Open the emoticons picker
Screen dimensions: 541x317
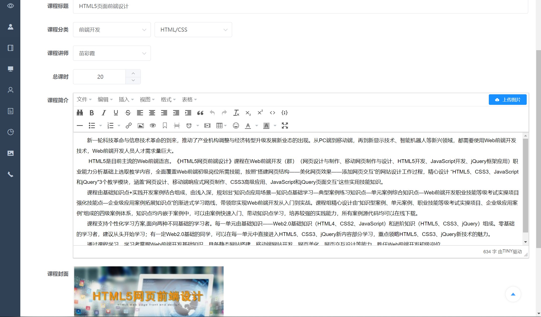pos(236,126)
